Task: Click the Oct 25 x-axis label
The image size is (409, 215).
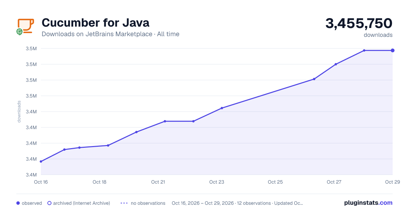Action: pyautogui.click(x=275, y=182)
